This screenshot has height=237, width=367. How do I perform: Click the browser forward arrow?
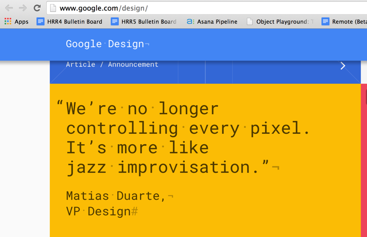[23, 8]
